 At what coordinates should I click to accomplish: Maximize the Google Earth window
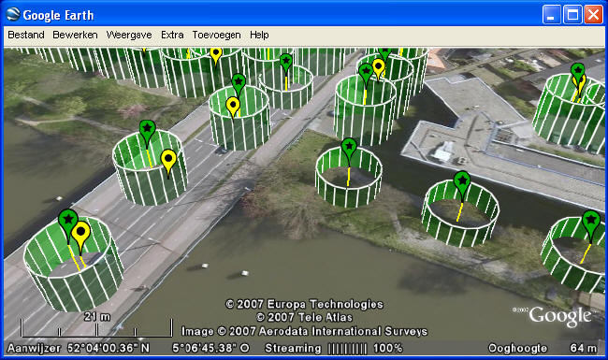(x=572, y=15)
